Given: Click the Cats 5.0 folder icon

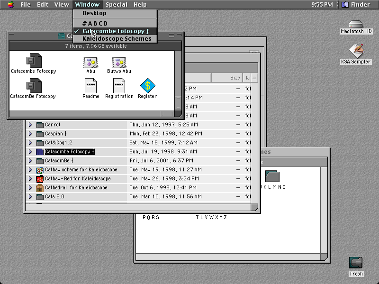Looking at the screenshot, I should (x=40, y=197).
